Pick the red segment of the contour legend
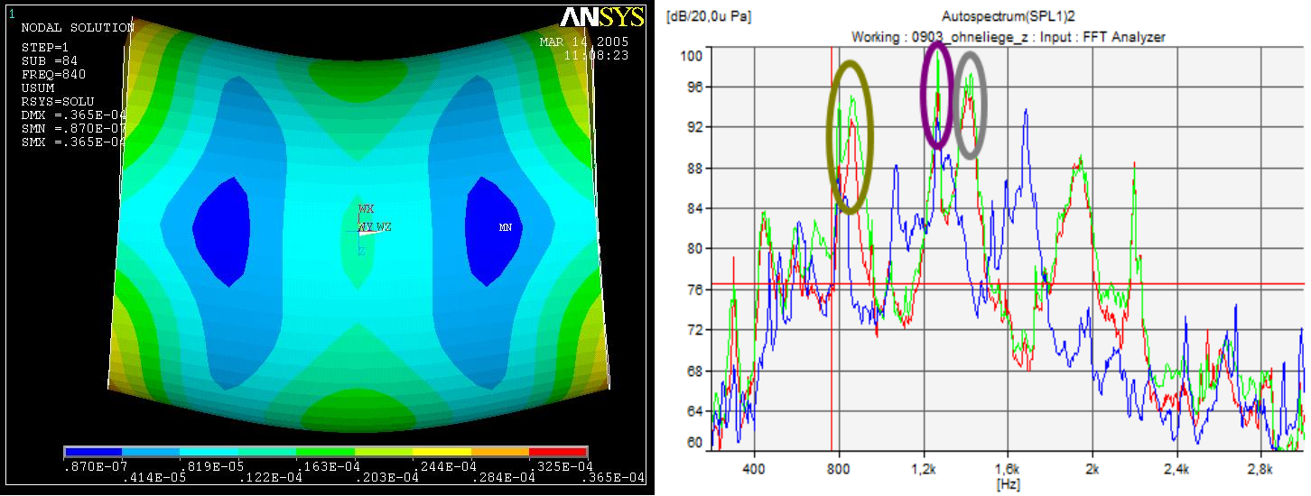 [x=558, y=452]
